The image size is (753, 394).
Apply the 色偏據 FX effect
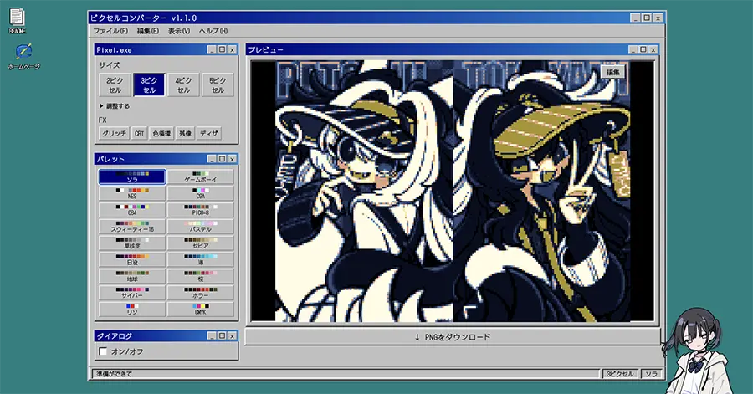(161, 133)
